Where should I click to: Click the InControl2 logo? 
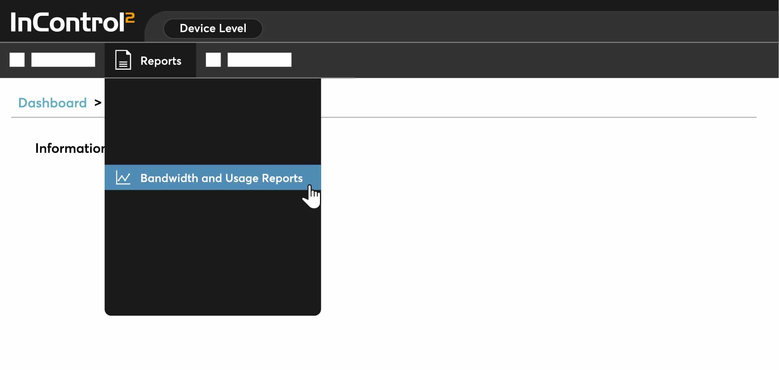[72, 22]
